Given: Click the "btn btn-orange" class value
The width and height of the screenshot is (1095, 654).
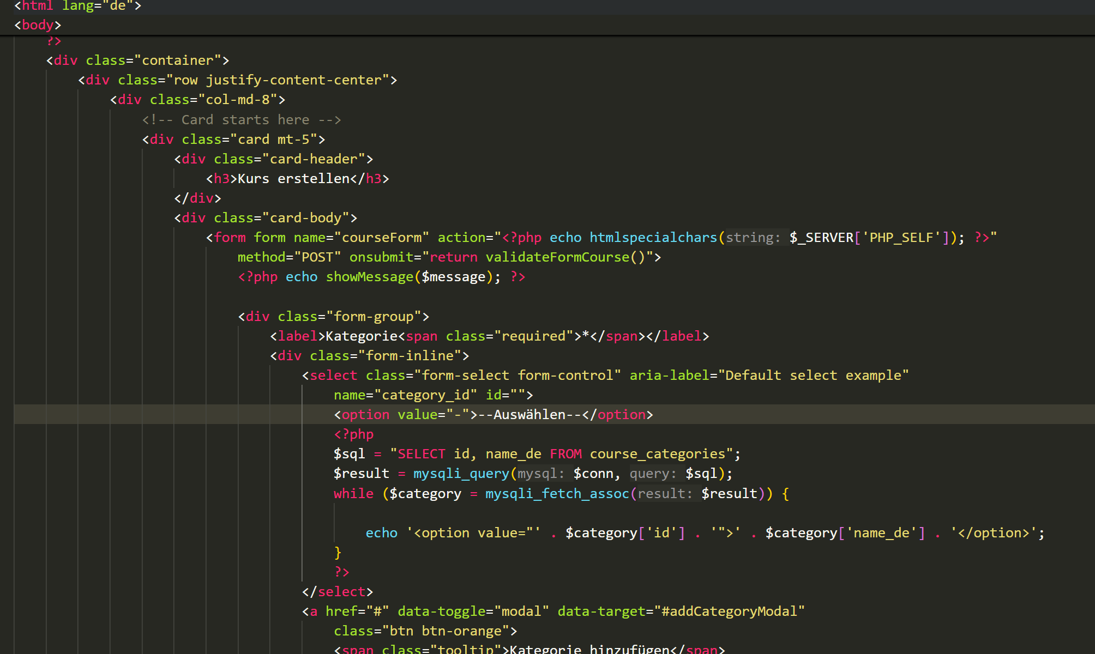Looking at the screenshot, I should 446,631.
